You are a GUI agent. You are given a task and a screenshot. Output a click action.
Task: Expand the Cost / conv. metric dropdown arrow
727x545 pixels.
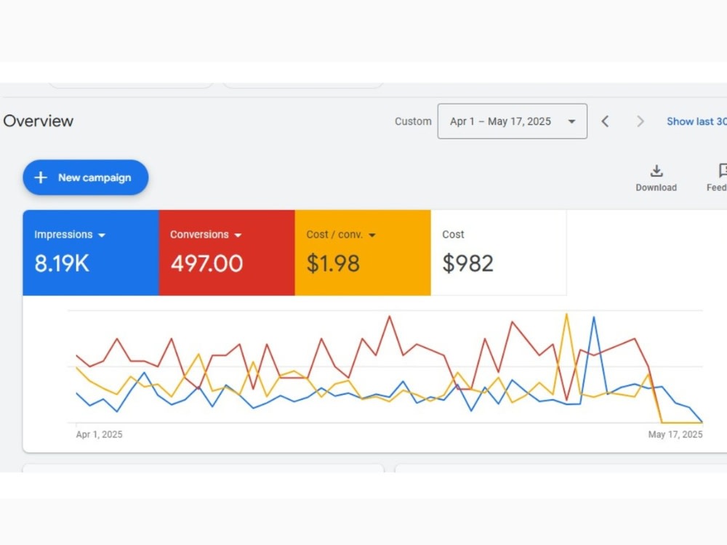(371, 235)
